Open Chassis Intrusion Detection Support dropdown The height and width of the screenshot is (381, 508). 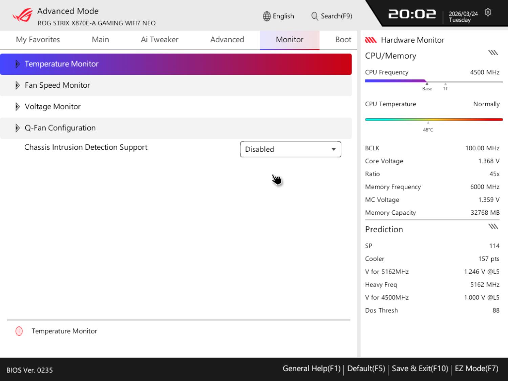pyautogui.click(x=290, y=149)
